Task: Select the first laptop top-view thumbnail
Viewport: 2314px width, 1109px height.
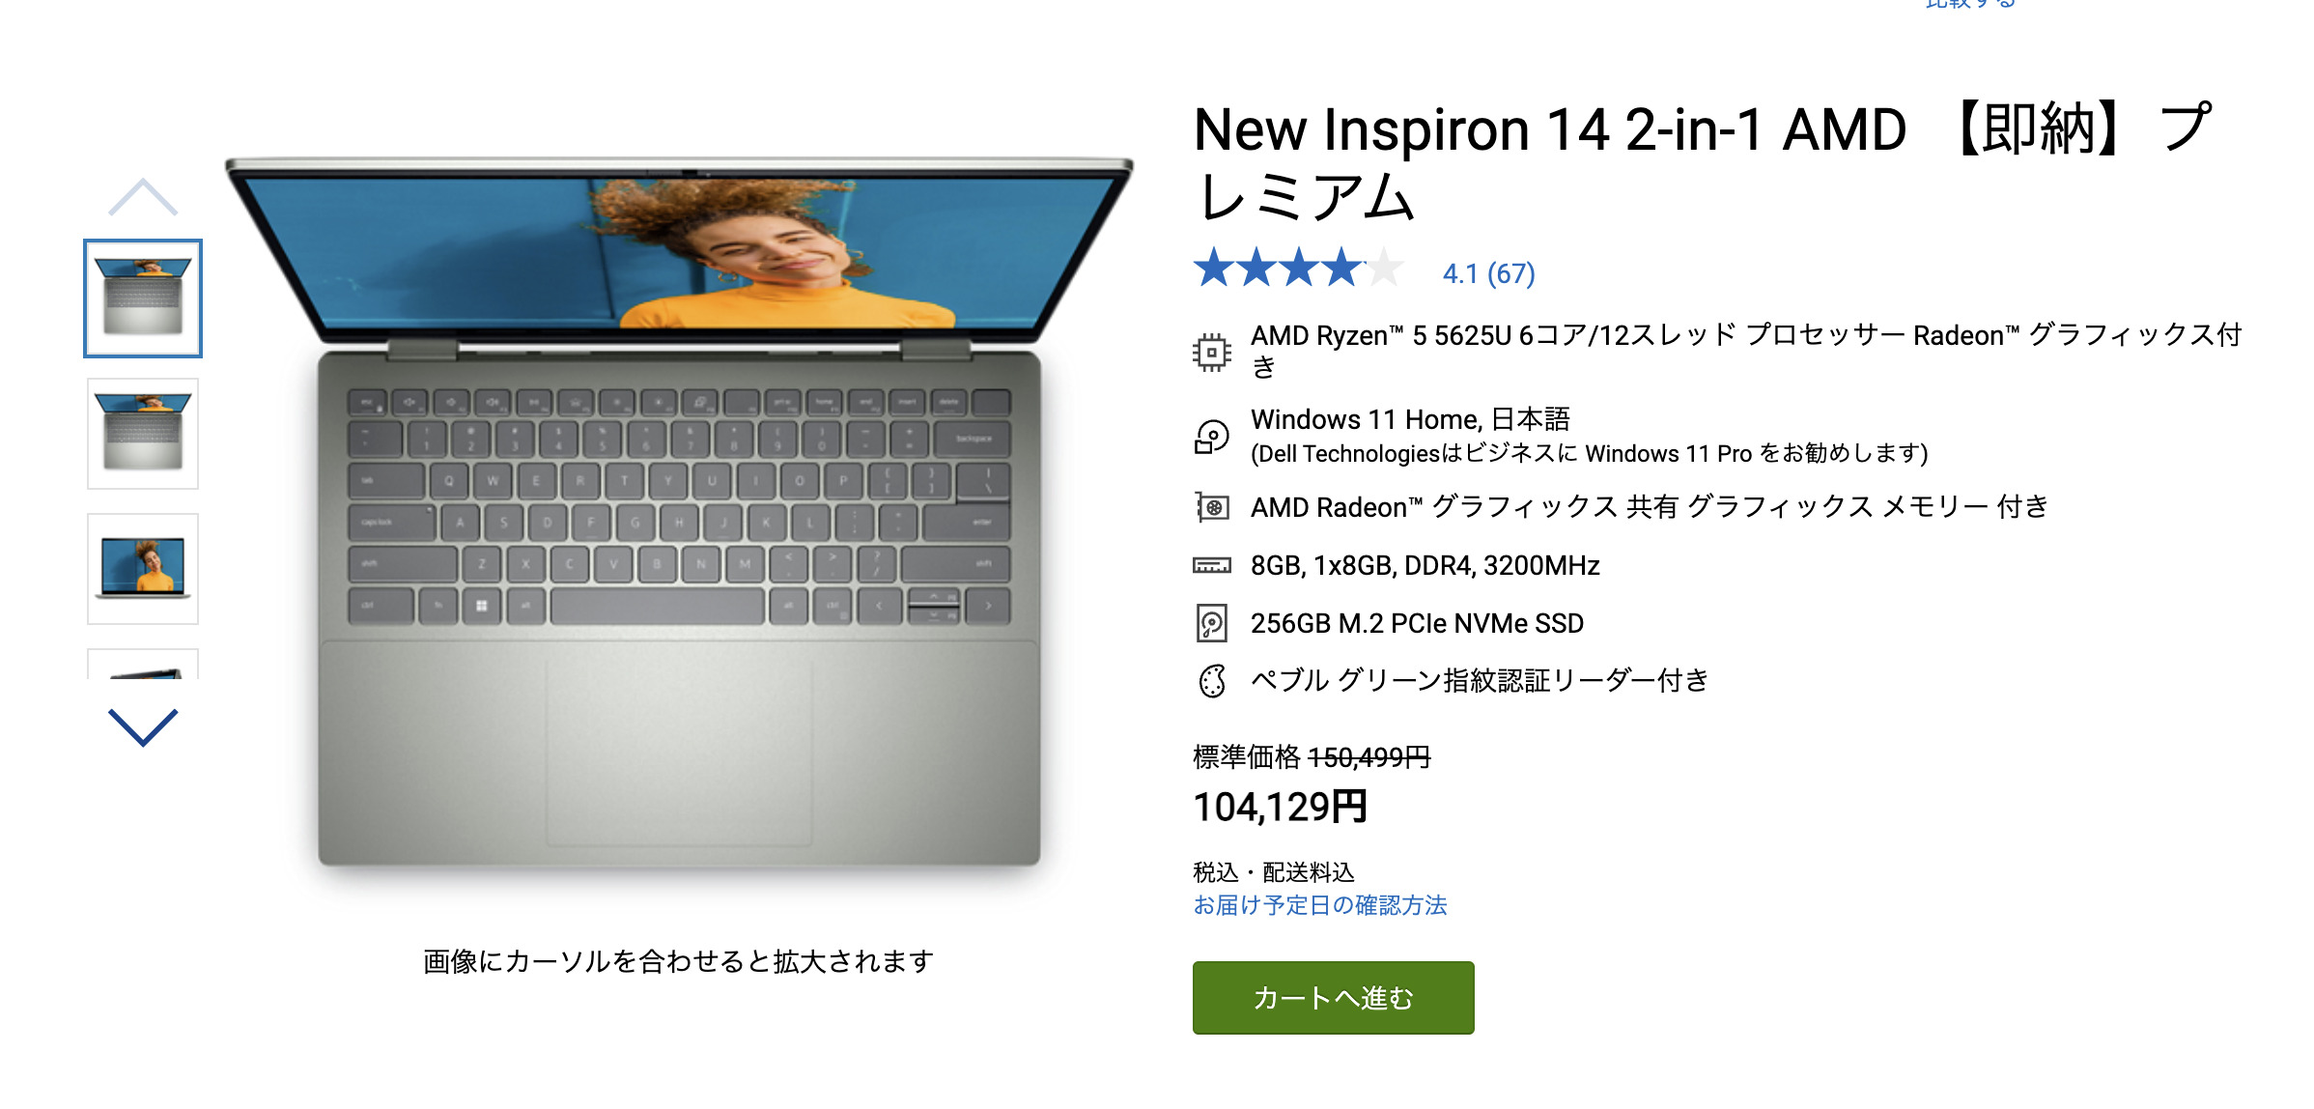Action: (x=143, y=299)
